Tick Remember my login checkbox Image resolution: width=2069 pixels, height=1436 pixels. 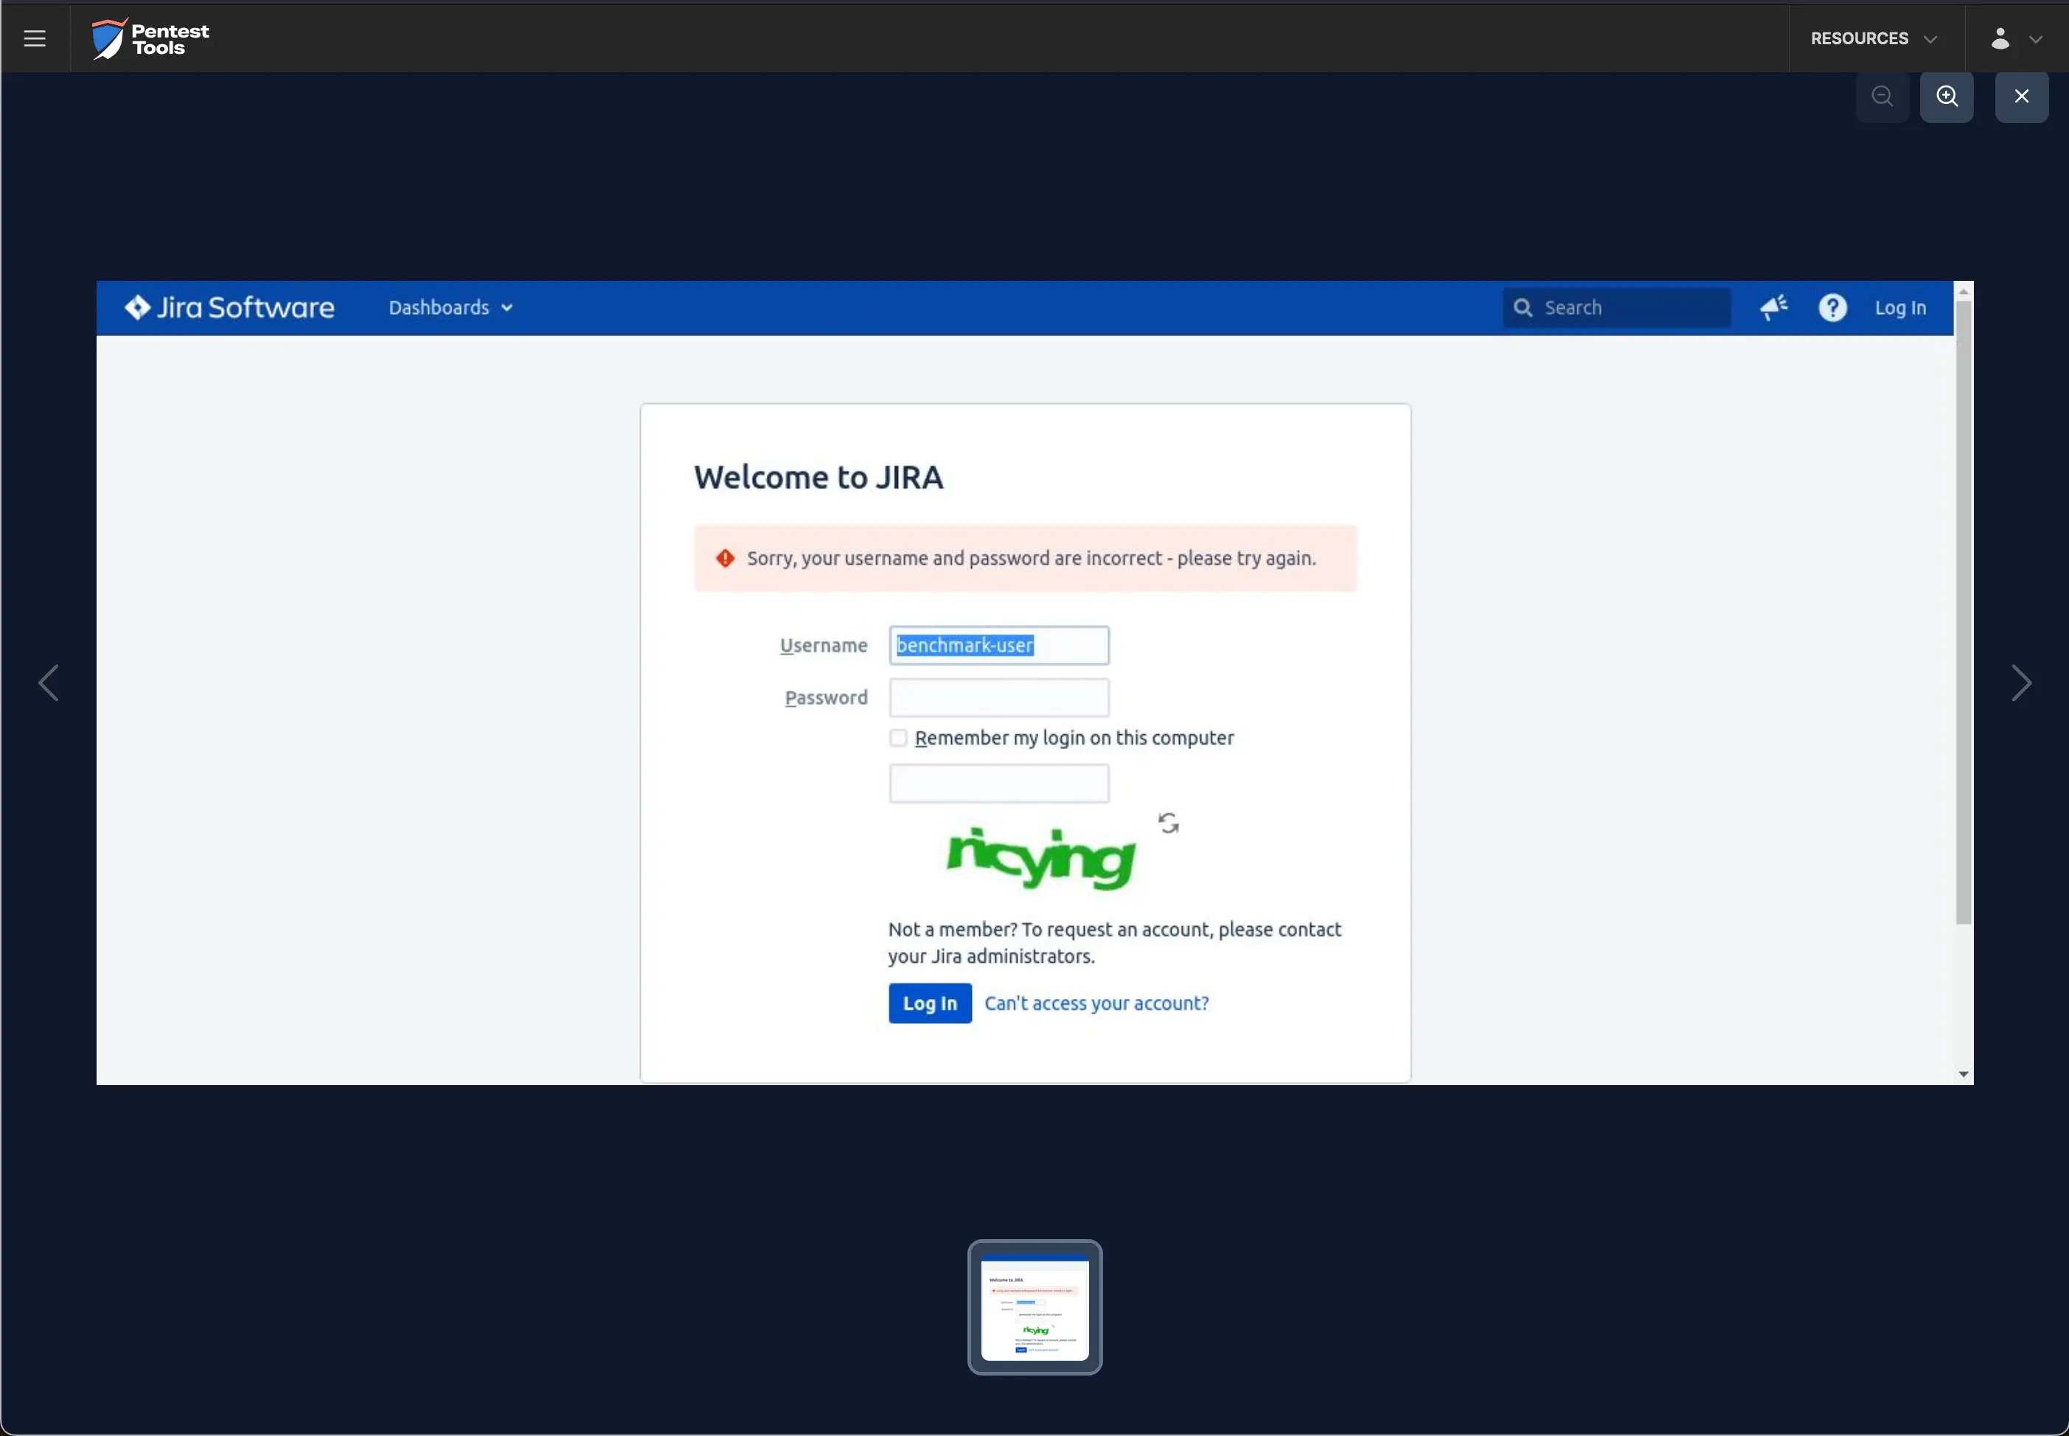click(898, 738)
